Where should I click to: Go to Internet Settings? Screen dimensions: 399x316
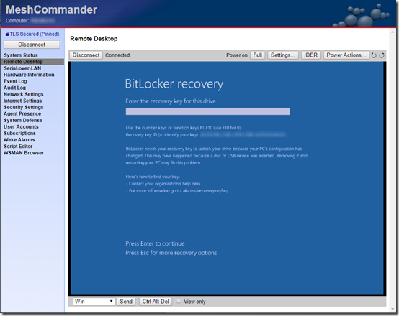point(22,101)
